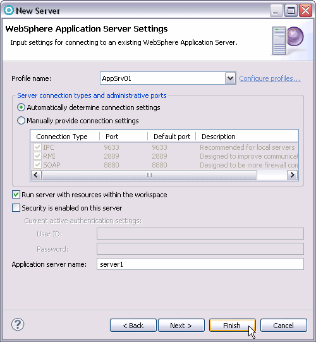Click the RMI default port 2809 cell
This screenshot has height=342, width=316.
click(x=159, y=156)
